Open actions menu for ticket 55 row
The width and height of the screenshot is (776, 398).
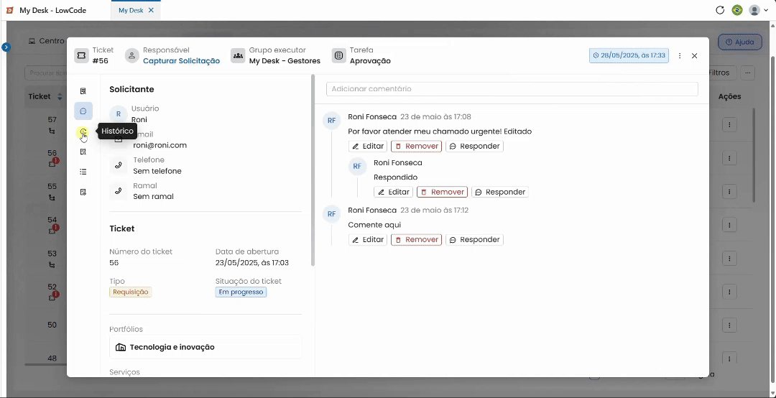point(729,192)
